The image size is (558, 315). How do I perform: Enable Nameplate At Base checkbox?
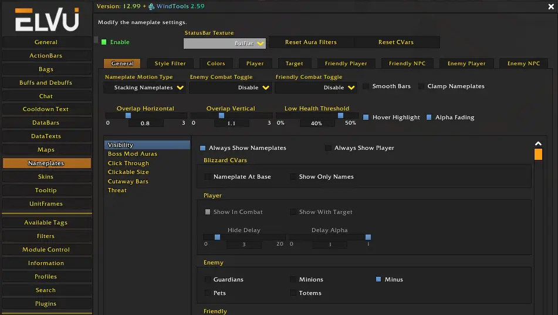pyautogui.click(x=208, y=177)
